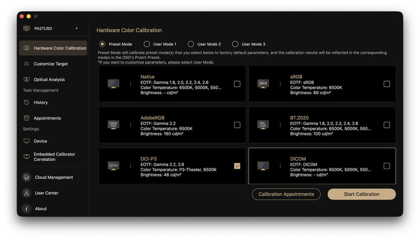The image size is (420, 239).
Task: Click the PA27USD monitor icon
Action: click(26, 28)
